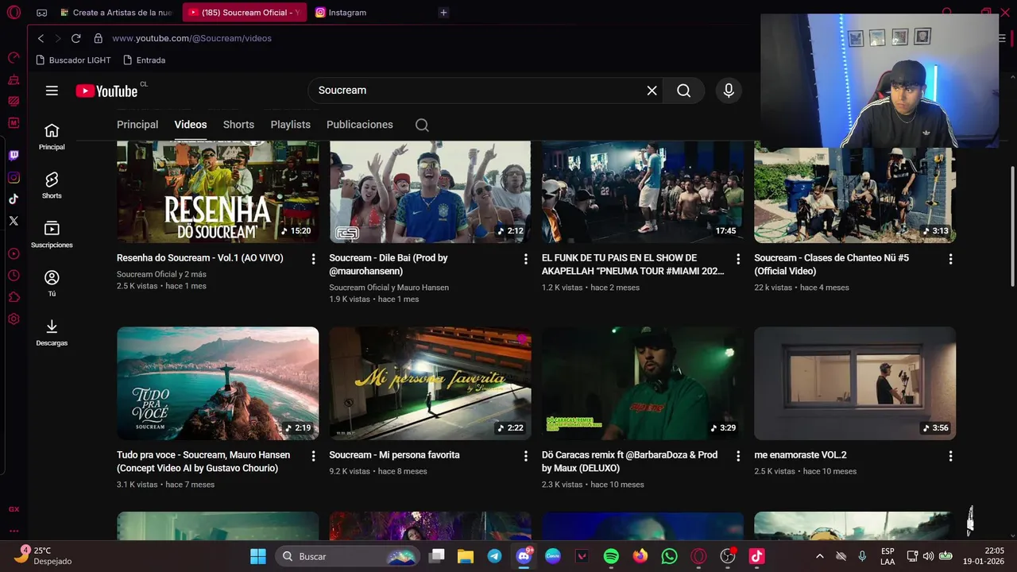The height and width of the screenshot is (572, 1017).
Task: Open options for me enamoraste VOL.2 video
Action: pos(950,456)
